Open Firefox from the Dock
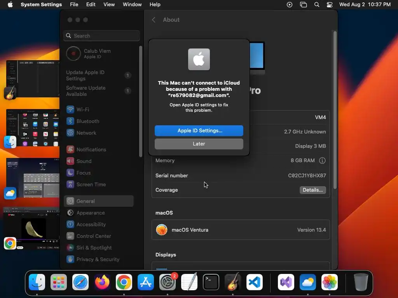The width and height of the screenshot is (398, 298). click(102, 282)
